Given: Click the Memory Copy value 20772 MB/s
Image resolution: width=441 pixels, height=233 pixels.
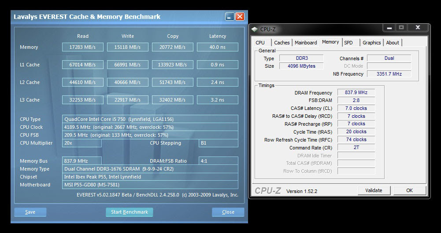Looking at the screenshot, I should point(173,47).
